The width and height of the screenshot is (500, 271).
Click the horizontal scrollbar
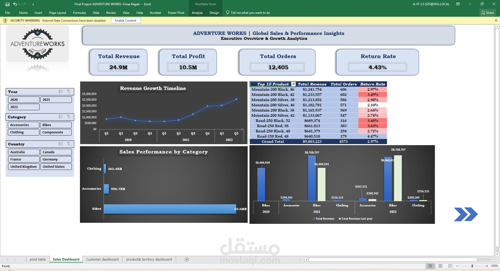392,260
